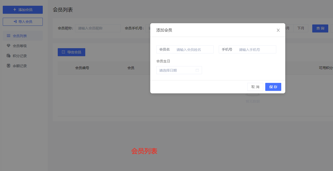Click the 暂无数据 empty state text

(x=253, y=101)
